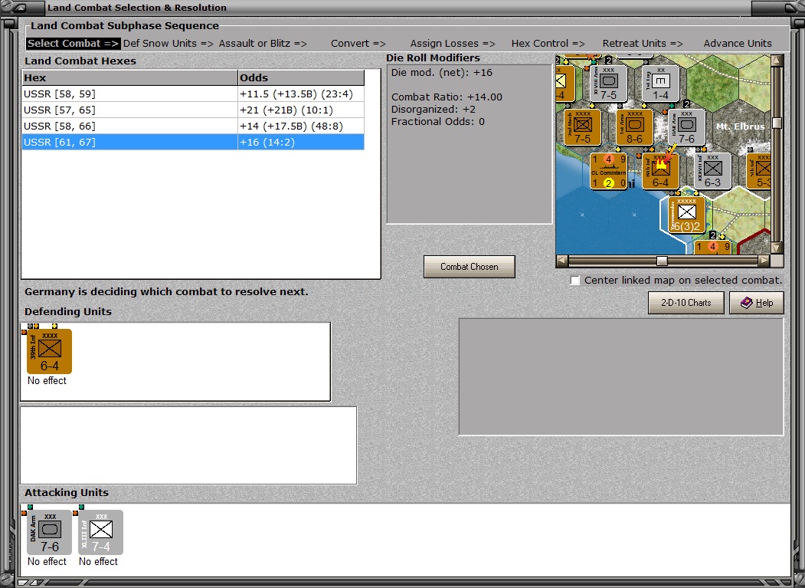Click the map horizontal scrollbar thumb
This screenshot has width=805, height=588.
pyautogui.click(x=663, y=261)
